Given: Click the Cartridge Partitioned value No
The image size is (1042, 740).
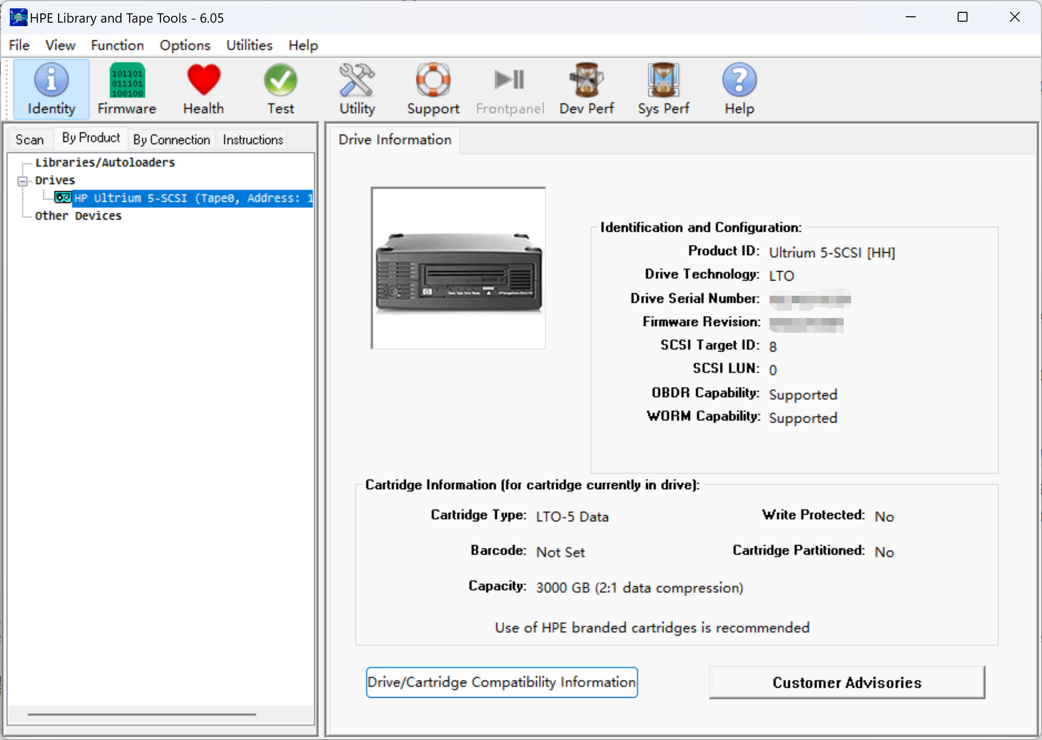Looking at the screenshot, I should [884, 552].
